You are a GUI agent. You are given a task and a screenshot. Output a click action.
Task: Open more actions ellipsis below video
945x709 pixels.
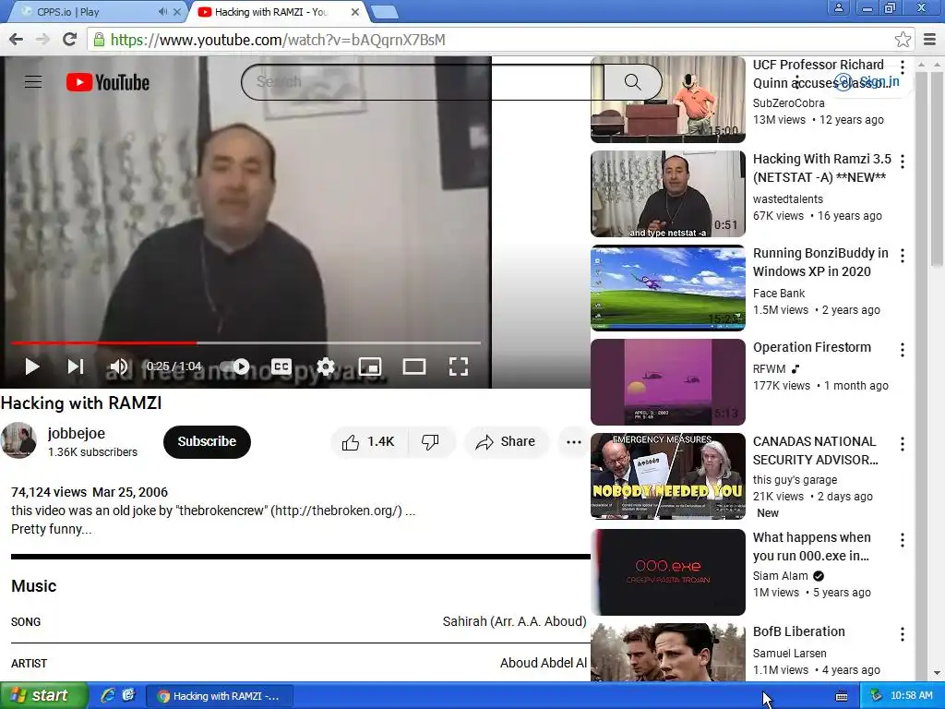click(x=574, y=442)
